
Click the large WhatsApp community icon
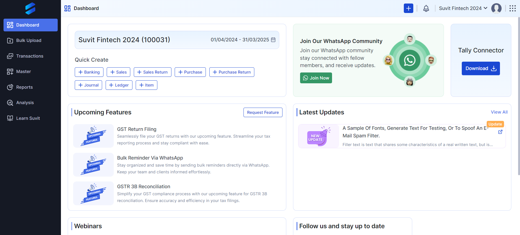(409, 60)
